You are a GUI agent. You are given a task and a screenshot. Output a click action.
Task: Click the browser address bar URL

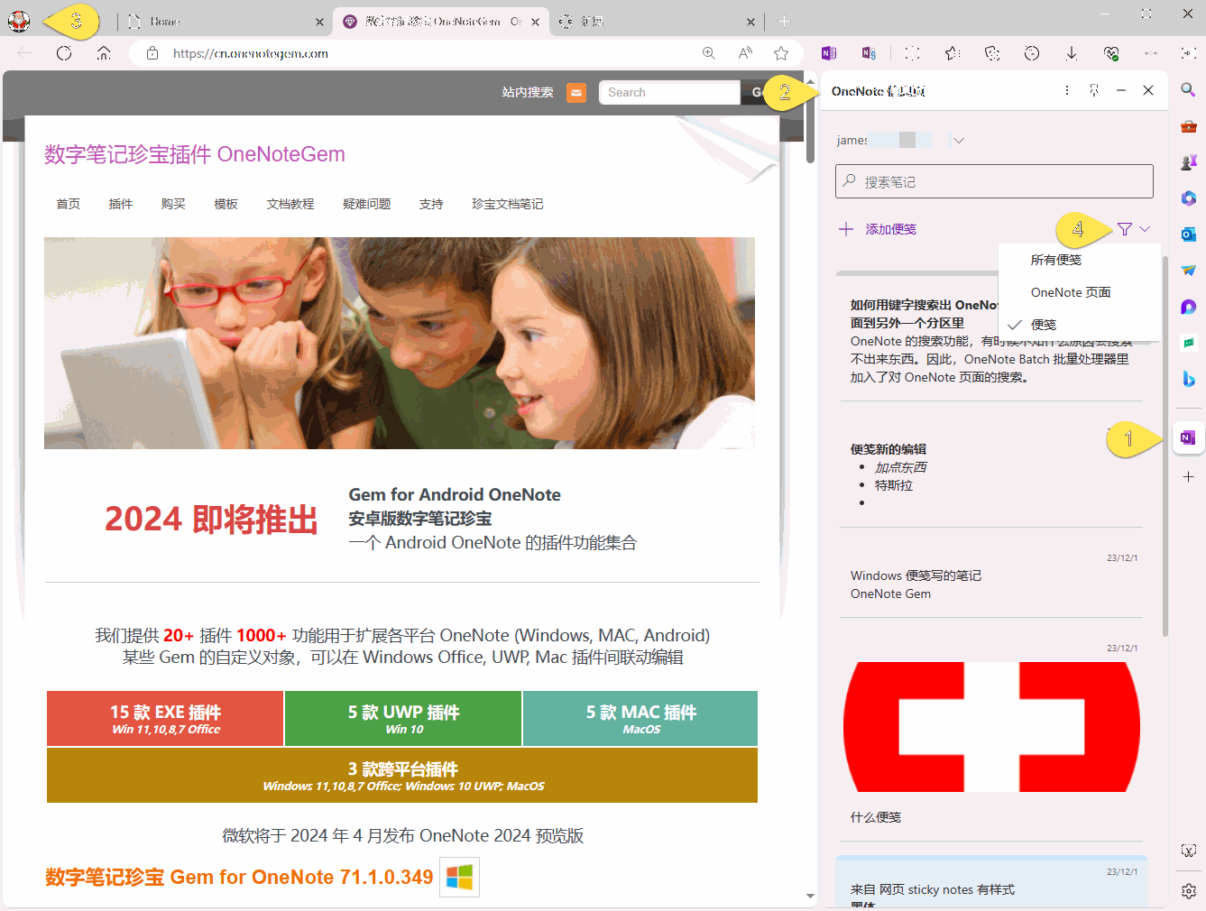tap(251, 53)
